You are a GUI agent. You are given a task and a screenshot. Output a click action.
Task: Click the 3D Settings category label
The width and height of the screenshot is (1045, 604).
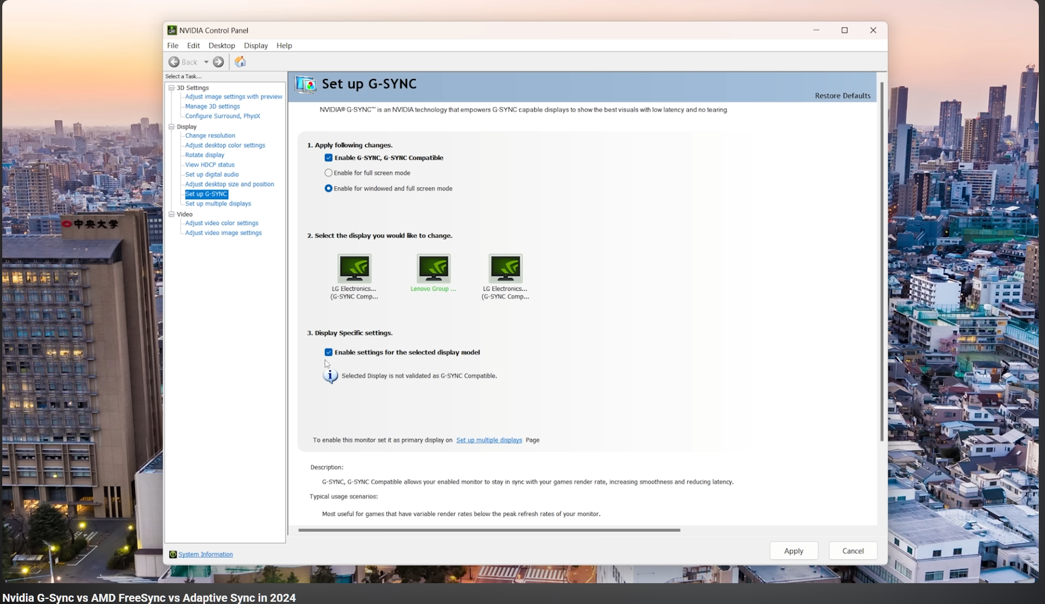pos(193,88)
